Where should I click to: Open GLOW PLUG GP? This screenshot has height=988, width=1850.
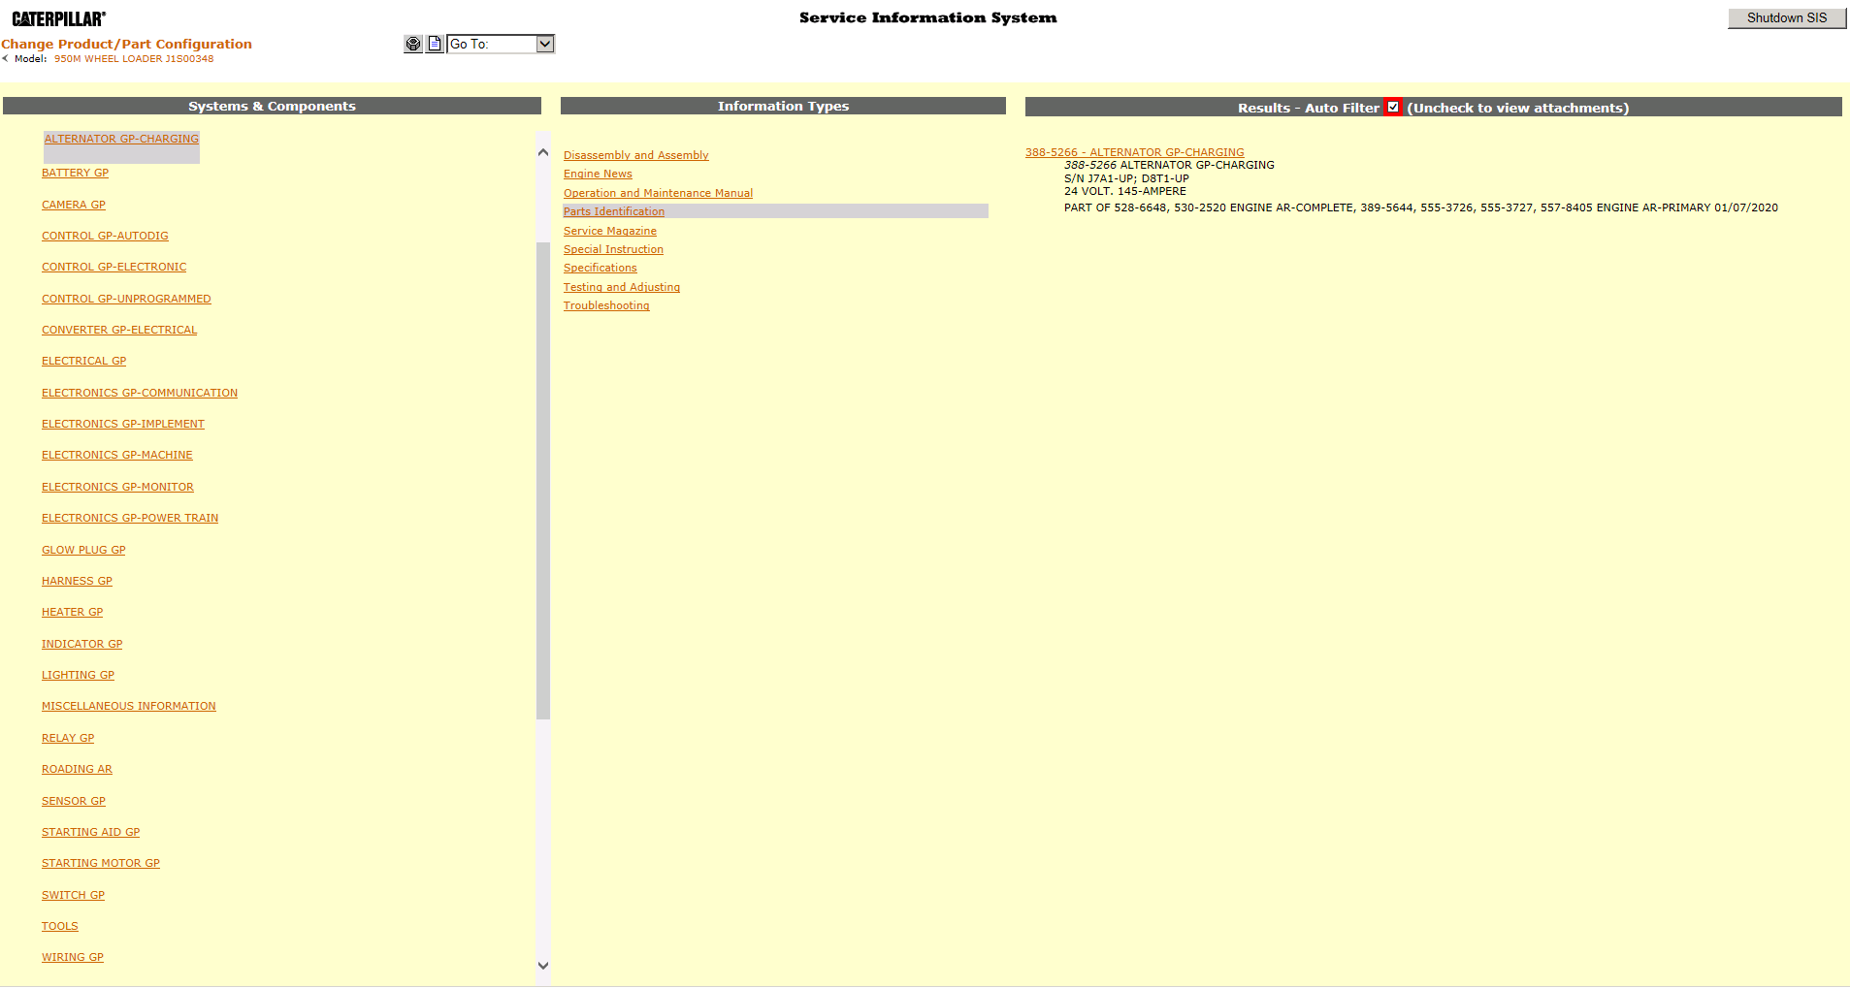83,550
